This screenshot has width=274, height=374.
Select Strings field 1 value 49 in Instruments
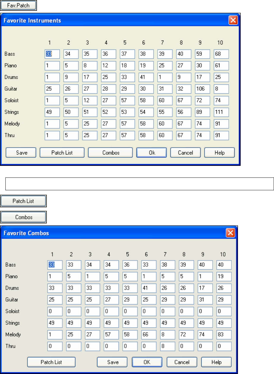coord(52,112)
